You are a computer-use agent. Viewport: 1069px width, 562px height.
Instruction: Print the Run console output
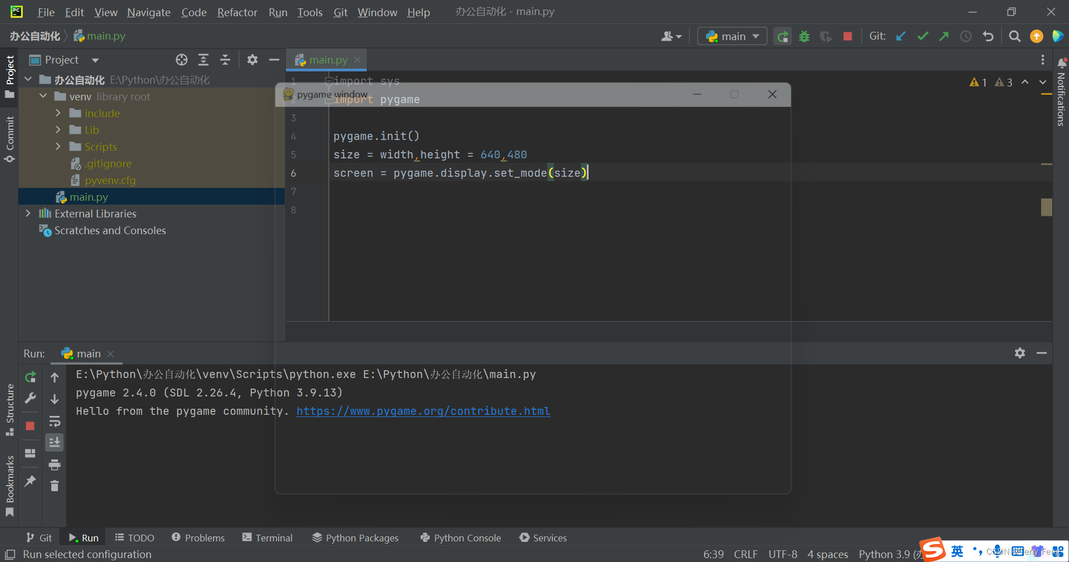point(55,464)
